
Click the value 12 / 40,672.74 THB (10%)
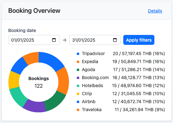138,102
